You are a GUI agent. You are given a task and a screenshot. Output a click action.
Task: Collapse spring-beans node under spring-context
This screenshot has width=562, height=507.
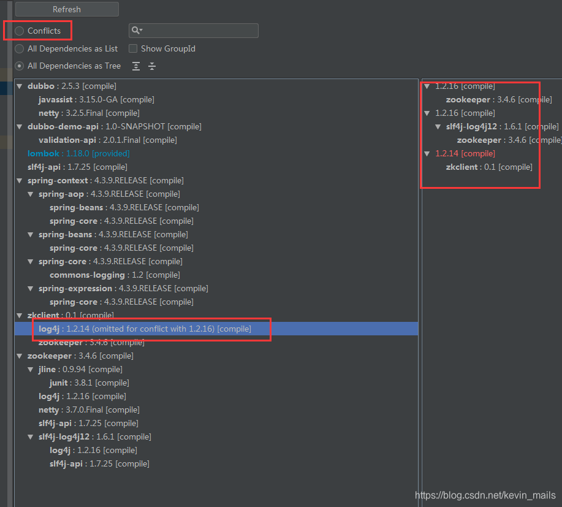pos(31,235)
